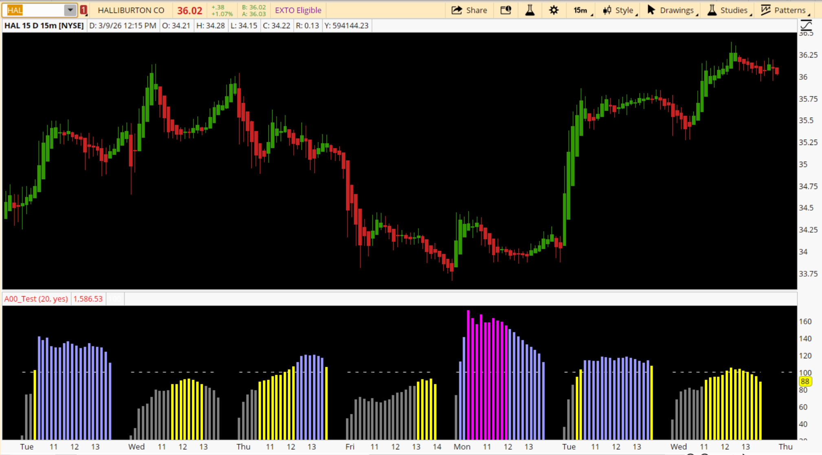Open the 15m timeframe selector
The height and width of the screenshot is (455, 822).
[580, 10]
